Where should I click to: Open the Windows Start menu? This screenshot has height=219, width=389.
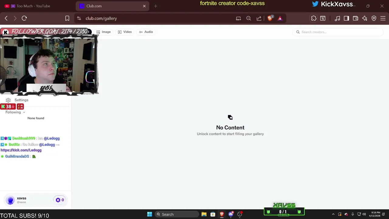(150, 214)
